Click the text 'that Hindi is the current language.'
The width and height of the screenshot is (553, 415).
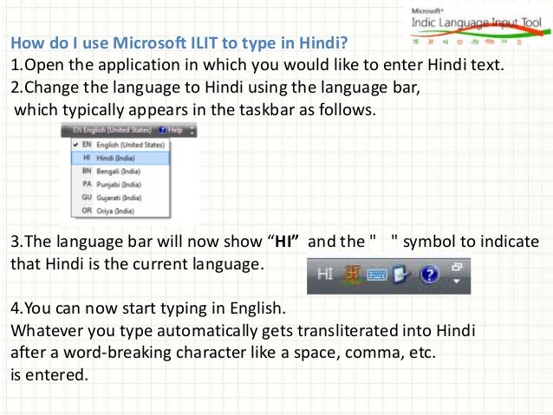(x=137, y=263)
